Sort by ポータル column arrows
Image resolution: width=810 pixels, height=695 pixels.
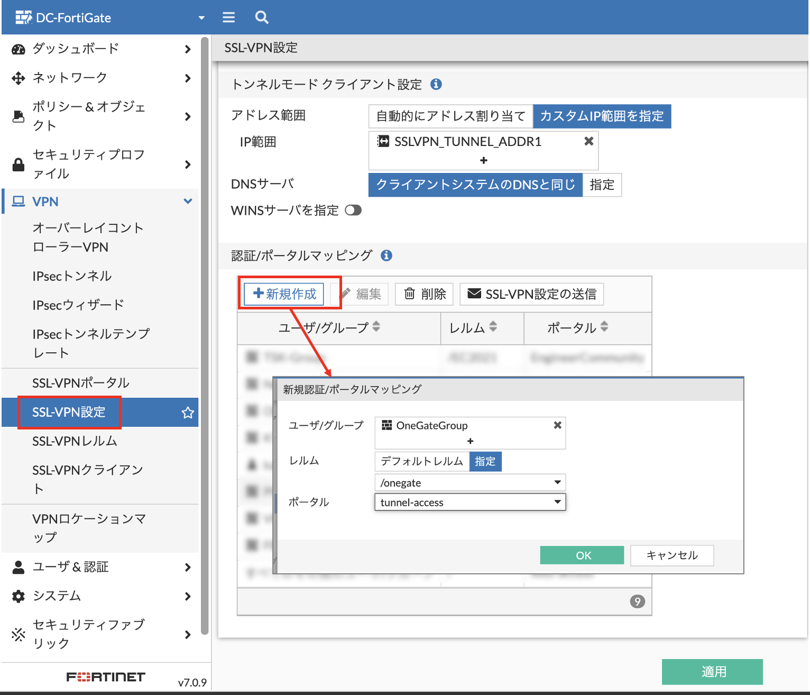[x=604, y=326]
